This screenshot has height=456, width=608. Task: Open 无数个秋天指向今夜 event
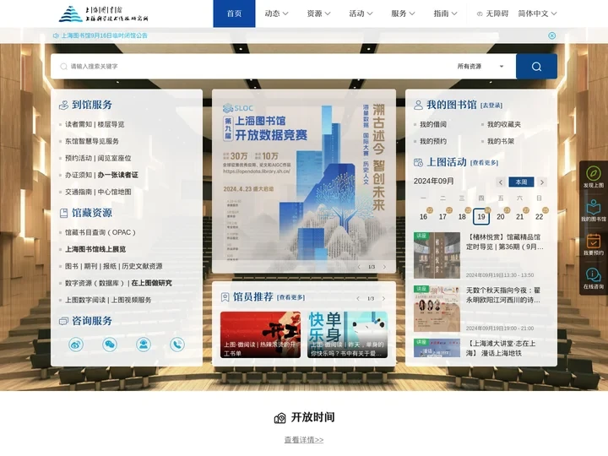point(503,295)
